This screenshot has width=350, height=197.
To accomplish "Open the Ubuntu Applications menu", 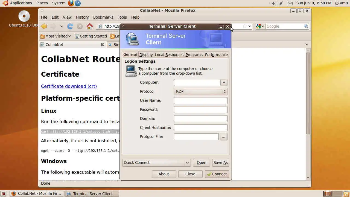I will [x=17, y=3].
